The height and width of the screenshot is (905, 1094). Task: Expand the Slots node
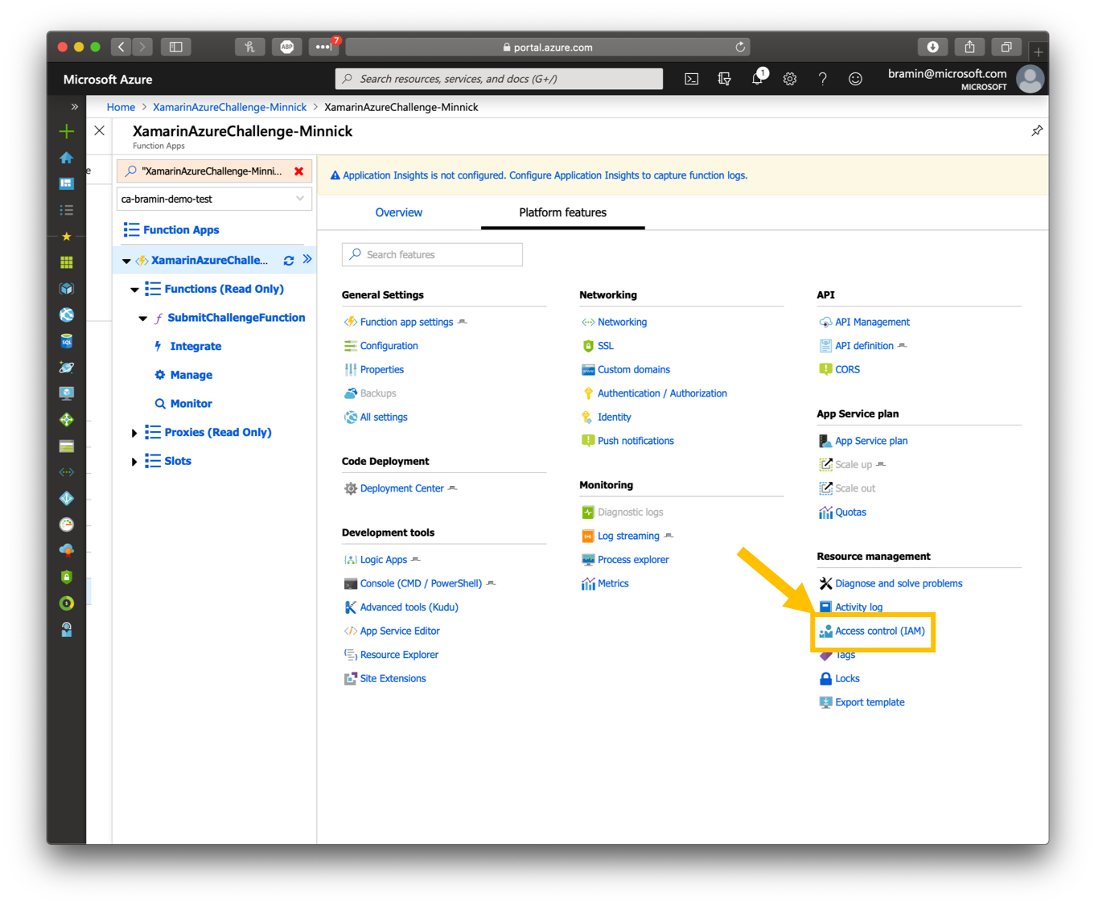134,462
